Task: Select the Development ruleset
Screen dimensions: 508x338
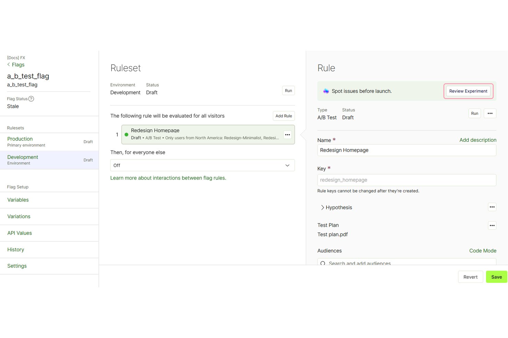Action: pyautogui.click(x=49, y=160)
